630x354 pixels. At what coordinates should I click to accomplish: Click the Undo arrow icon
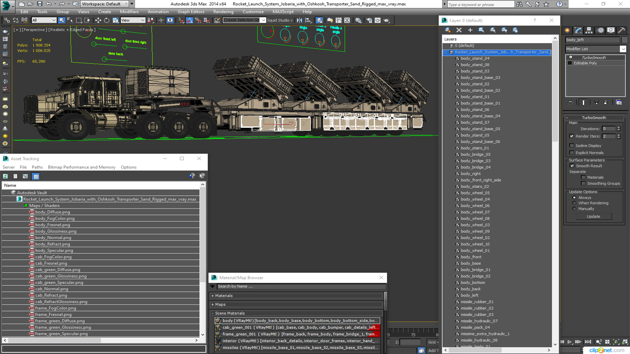tap(49, 4)
